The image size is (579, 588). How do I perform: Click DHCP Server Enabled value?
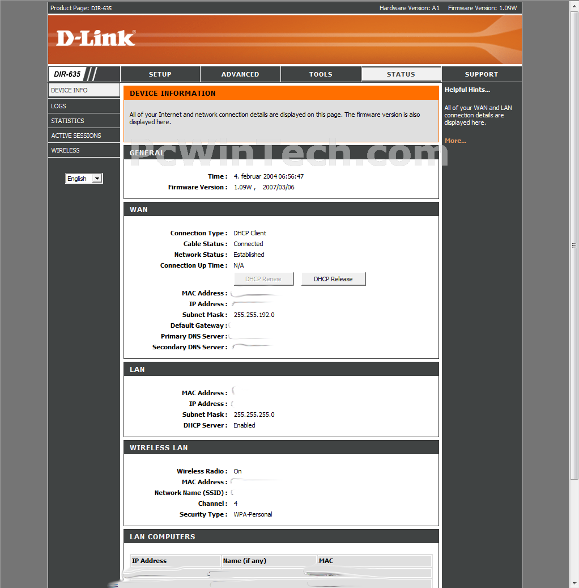pos(244,425)
